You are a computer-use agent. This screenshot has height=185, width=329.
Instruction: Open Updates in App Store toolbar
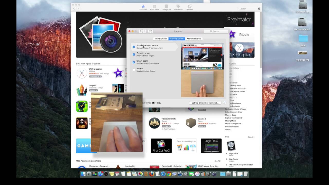point(189,7)
